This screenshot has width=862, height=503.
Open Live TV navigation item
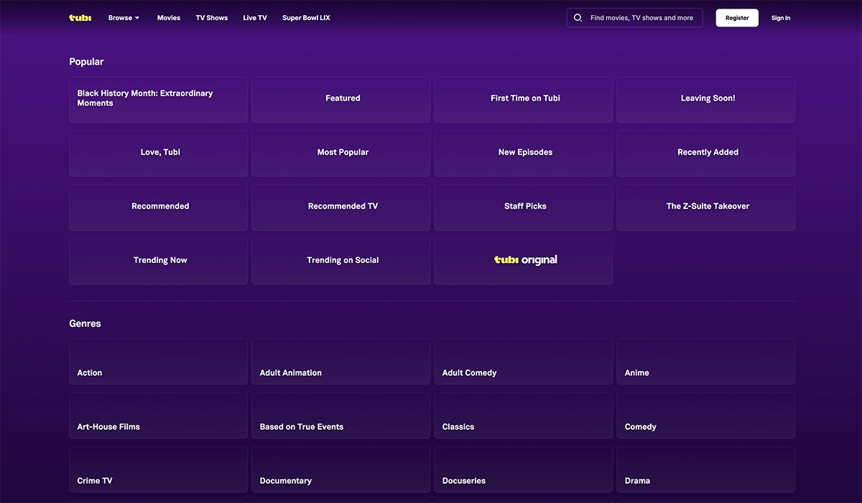click(x=255, y=18)
